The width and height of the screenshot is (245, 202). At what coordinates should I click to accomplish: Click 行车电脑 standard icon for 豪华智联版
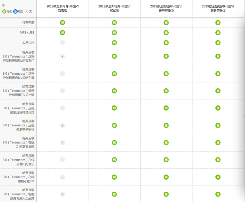(166, 23)
